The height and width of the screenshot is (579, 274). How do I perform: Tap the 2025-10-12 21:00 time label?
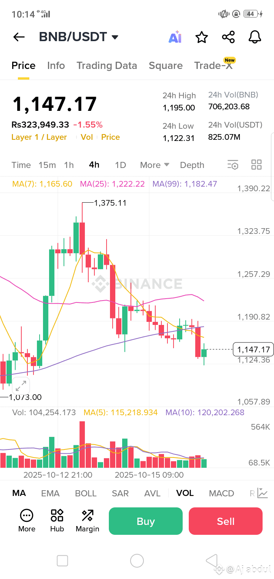click(58, 475)
